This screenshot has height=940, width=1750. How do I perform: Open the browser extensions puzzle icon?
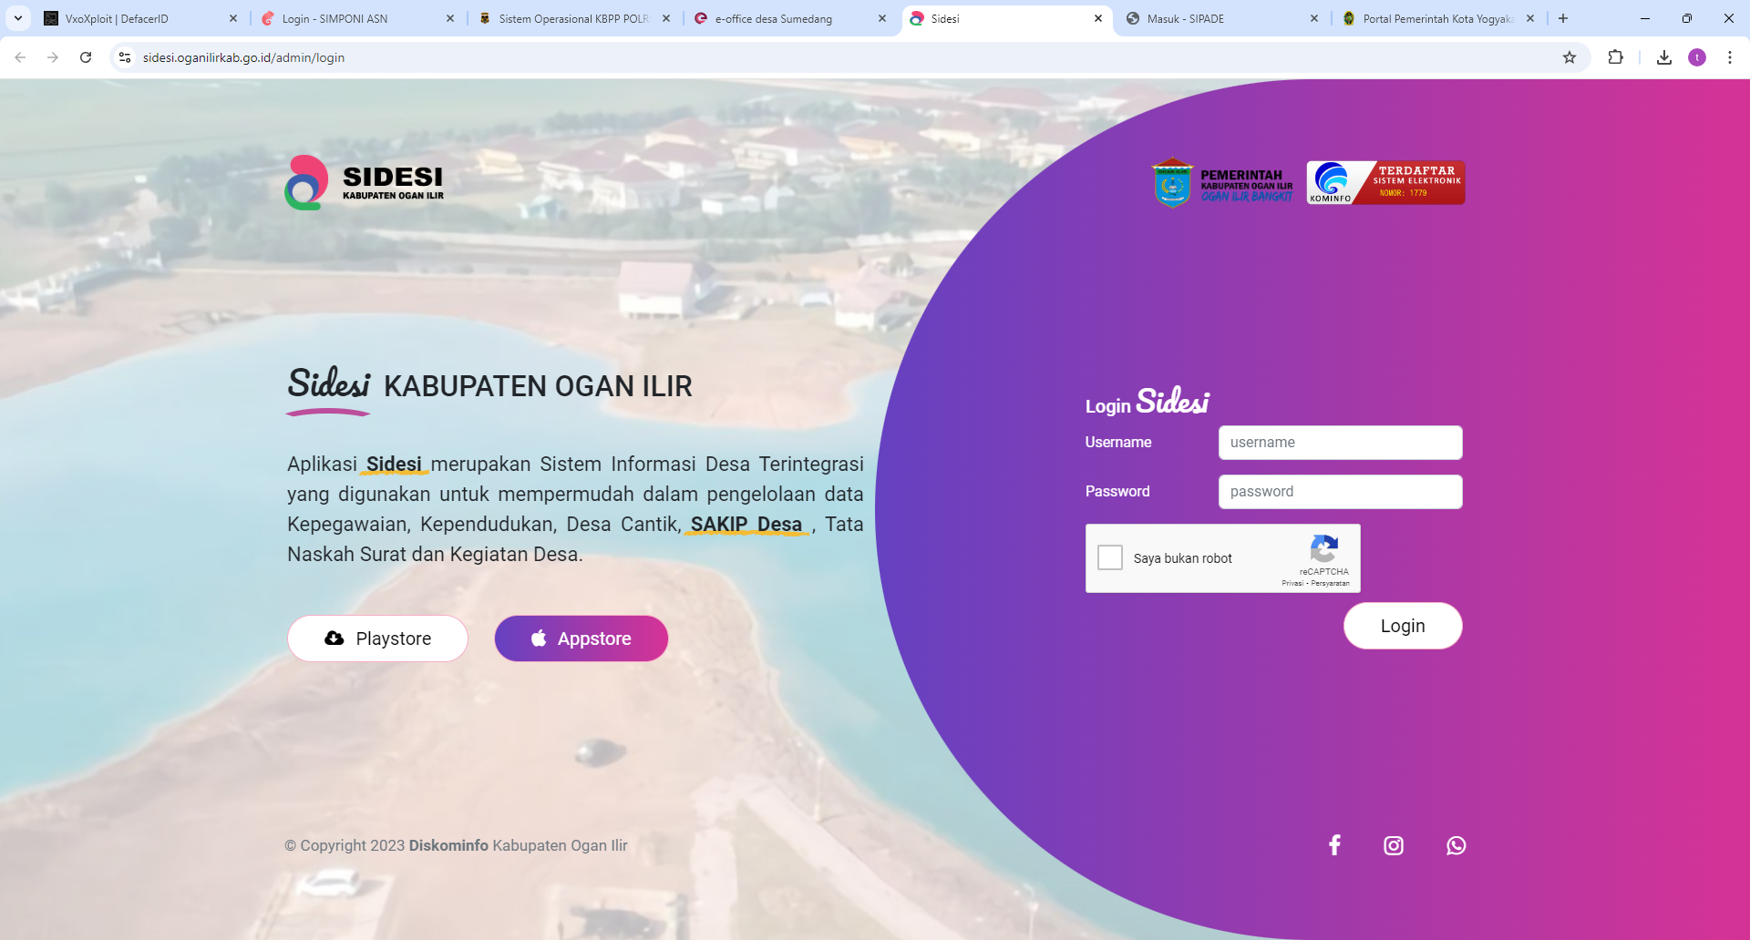click(x=1615, y=57)
